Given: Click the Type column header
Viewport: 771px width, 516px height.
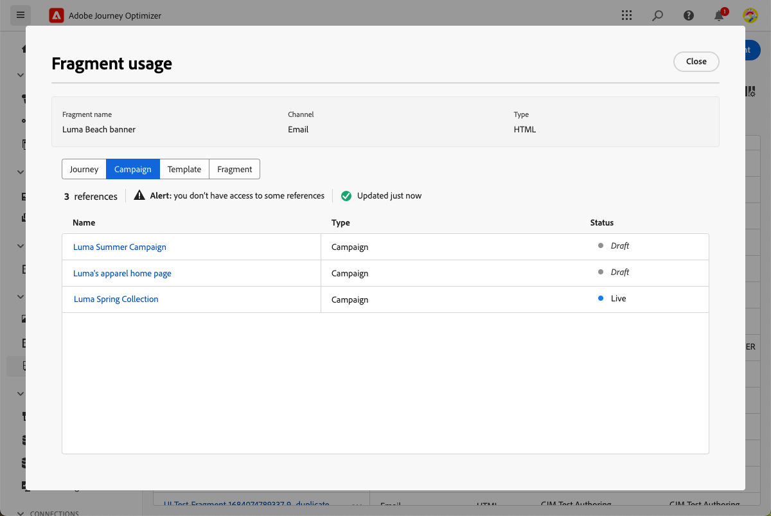Looking at the screenshot, I should pyautogui.click(x=341, y=222).
